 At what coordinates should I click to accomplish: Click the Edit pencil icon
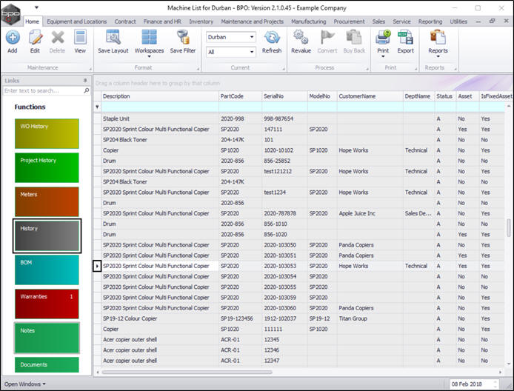point(35,37)
